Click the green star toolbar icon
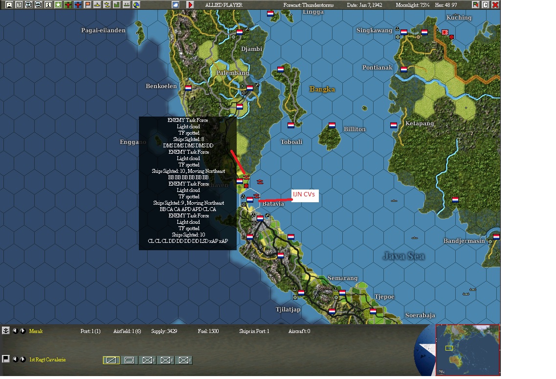The height and width of the screenshot is (379, 556). click(x=58, y=4)
